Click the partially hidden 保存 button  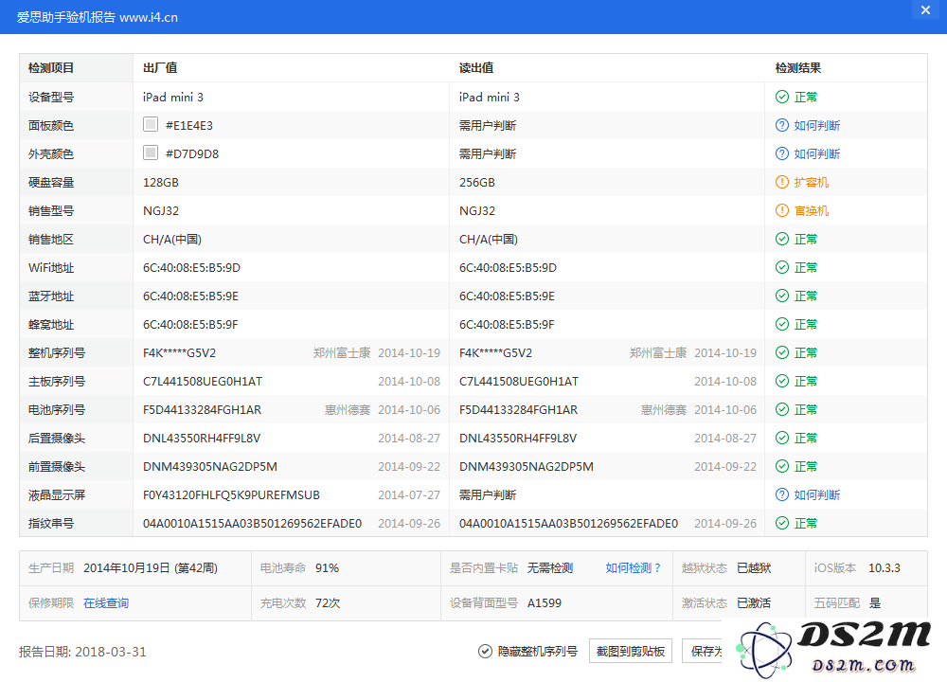coord(703,651)
